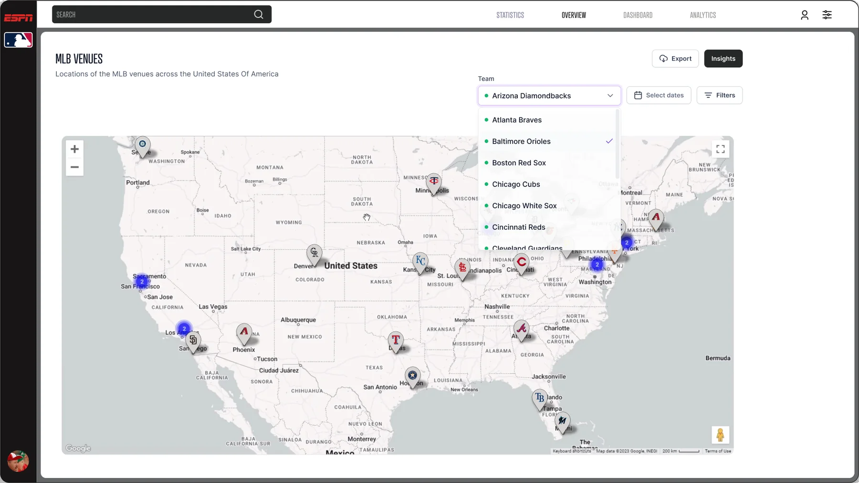Zoom out on the map
Screen dimensions: 859x483
(x=74, y=167)
